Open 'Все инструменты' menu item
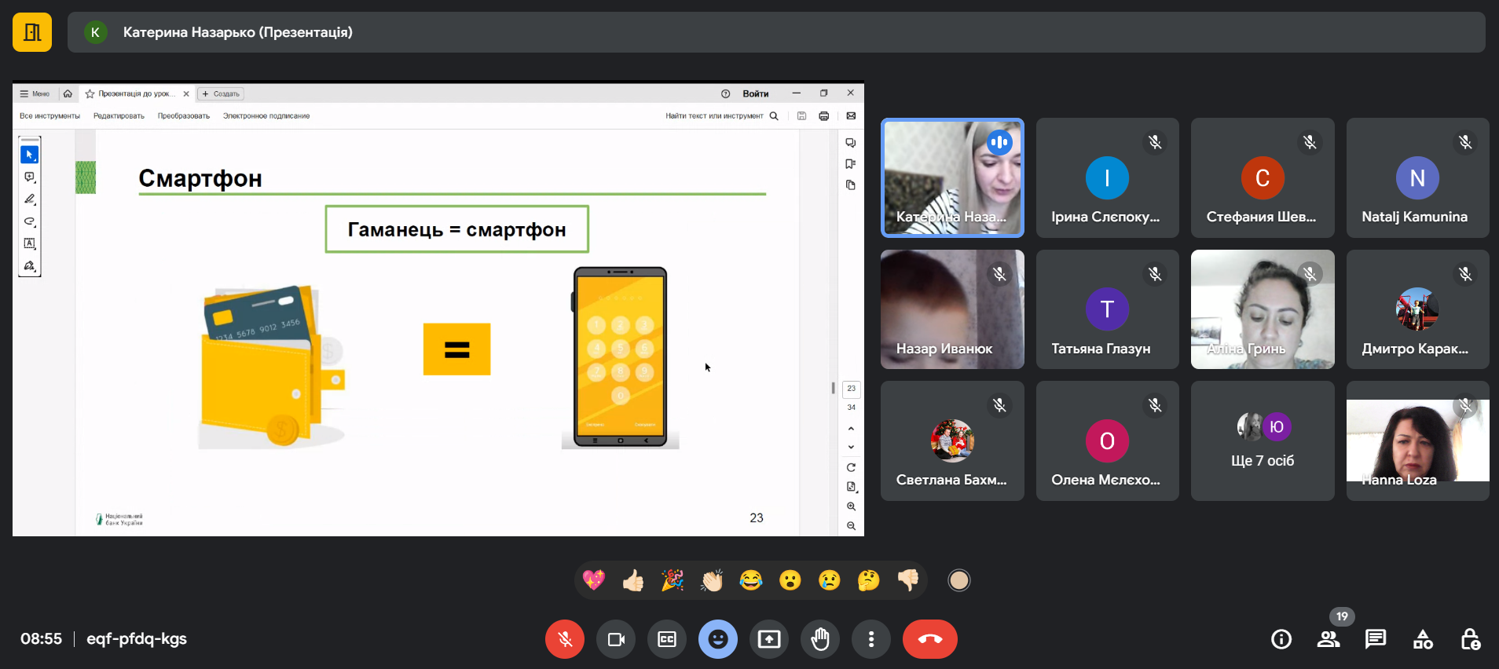The height and width of the screenshot is (669, 1499). pyautogui.click(x=49, y=116)
